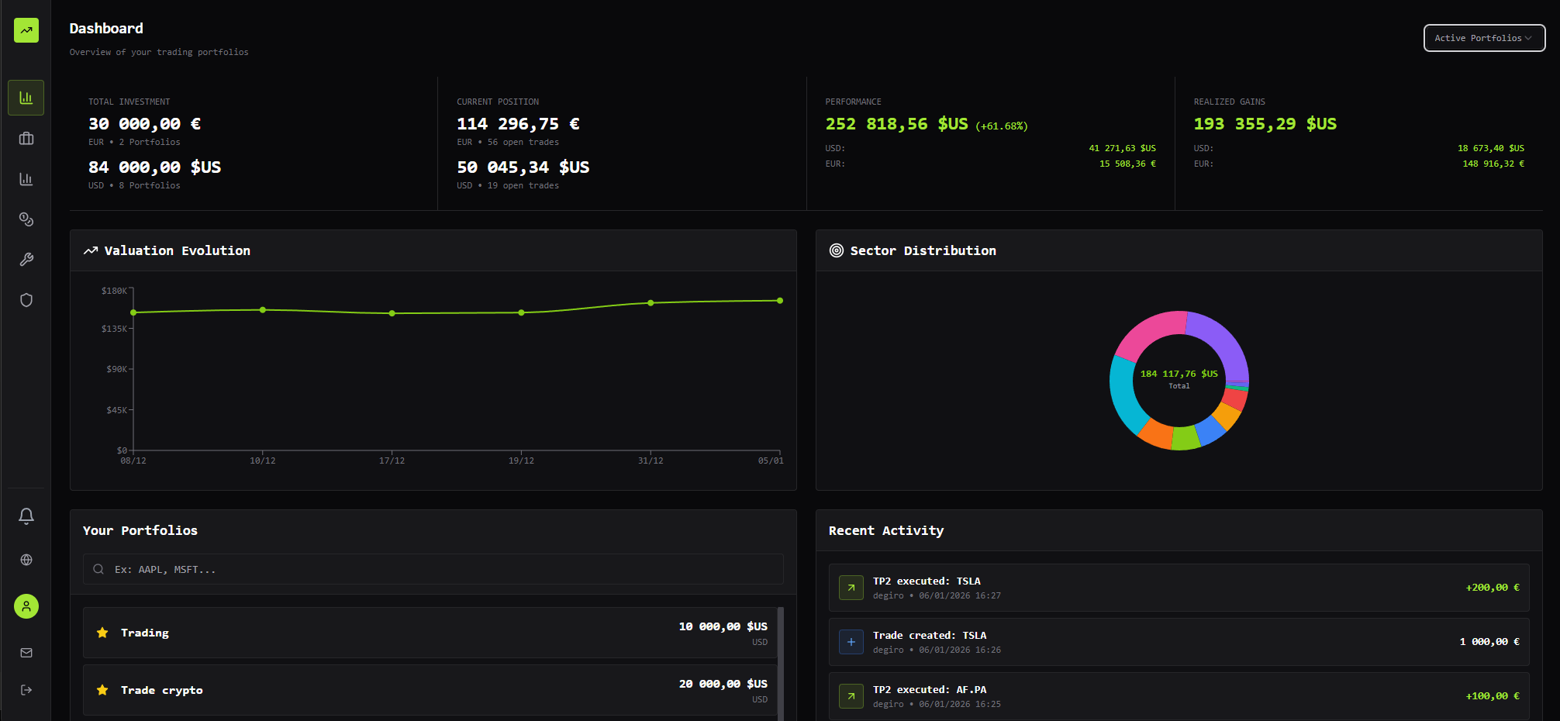Click the green trending-up app logo
1560x721 pixels.
26,30
